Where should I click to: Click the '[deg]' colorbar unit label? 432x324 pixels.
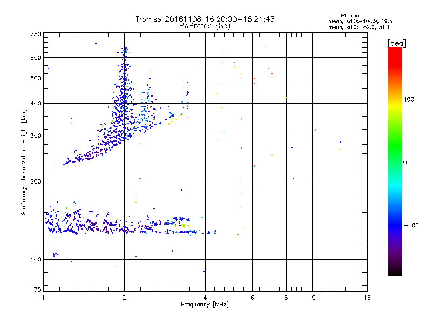(396, 43)
